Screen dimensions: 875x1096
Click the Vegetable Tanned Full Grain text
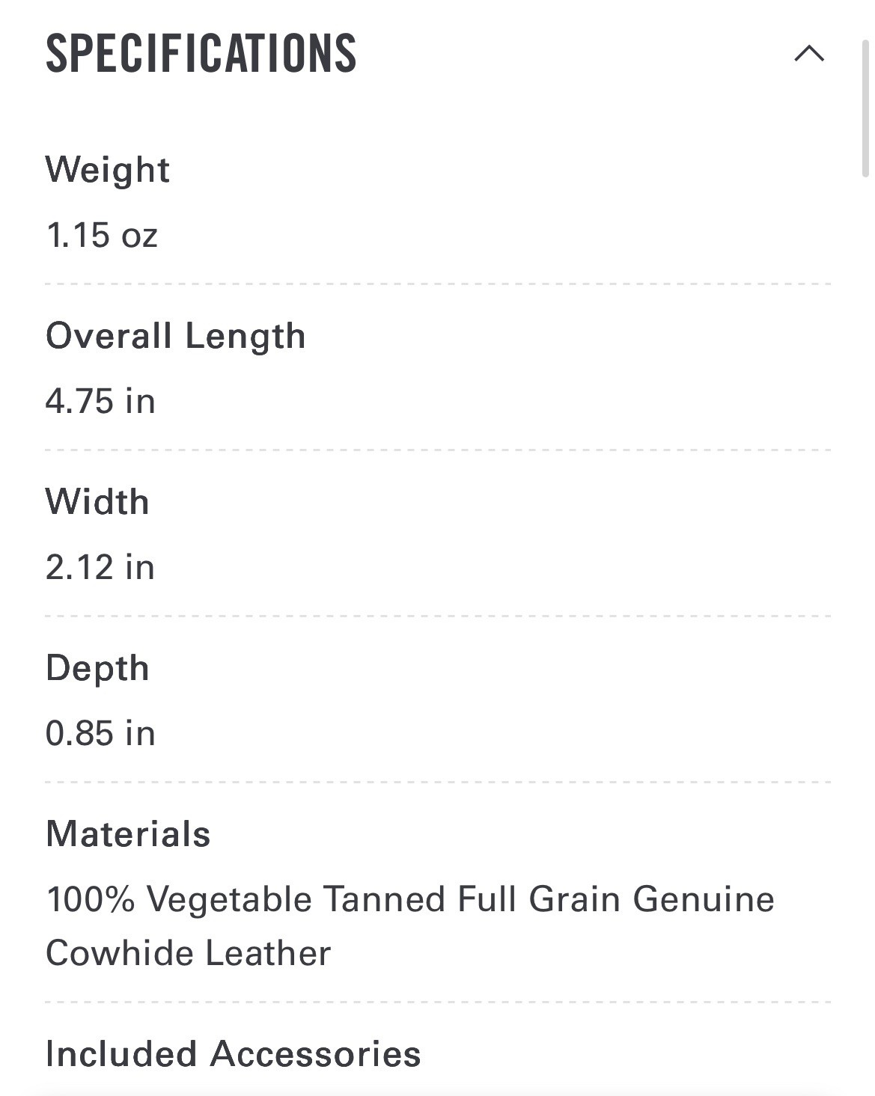(x=384, y=899)
